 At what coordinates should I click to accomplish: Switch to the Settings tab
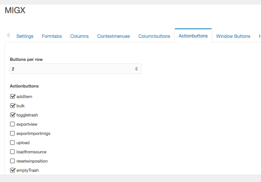(25, 36)
